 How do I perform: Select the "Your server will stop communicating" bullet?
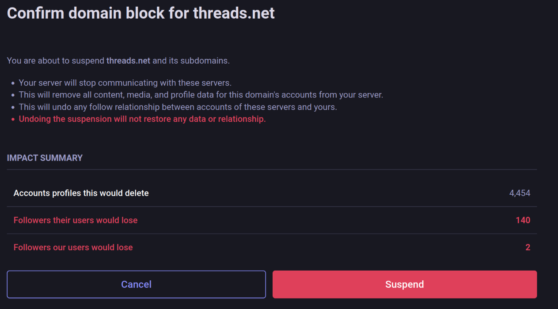coord(125,83)
